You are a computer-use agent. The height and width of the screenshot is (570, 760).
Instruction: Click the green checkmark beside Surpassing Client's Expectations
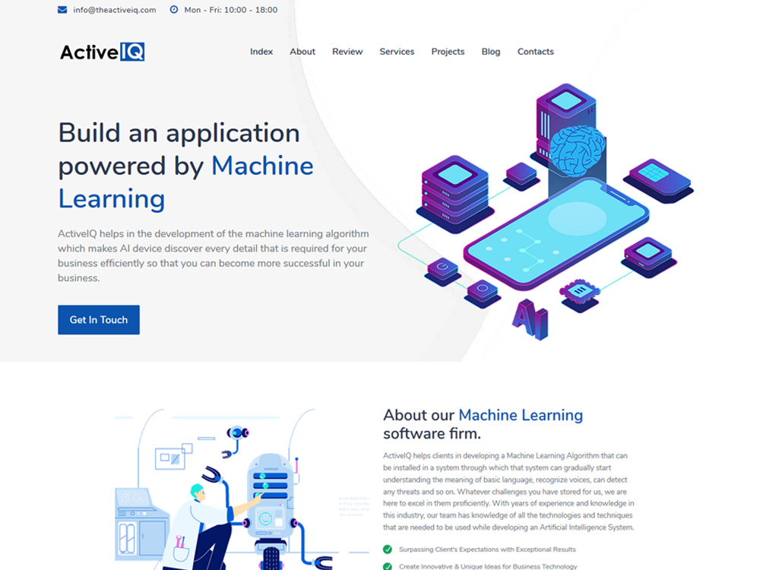(x=388, y=549)
